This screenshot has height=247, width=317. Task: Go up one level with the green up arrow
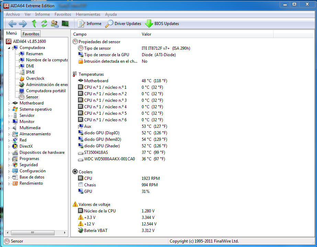34,24
